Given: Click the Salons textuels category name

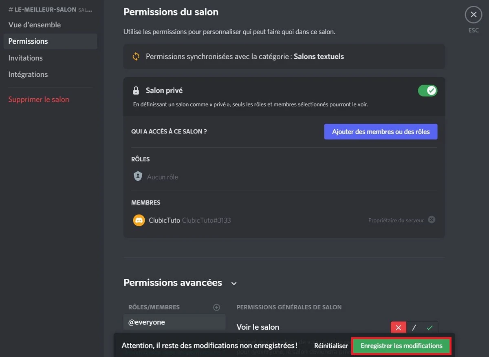Looking at the screenshot, I should coord(319,57).
